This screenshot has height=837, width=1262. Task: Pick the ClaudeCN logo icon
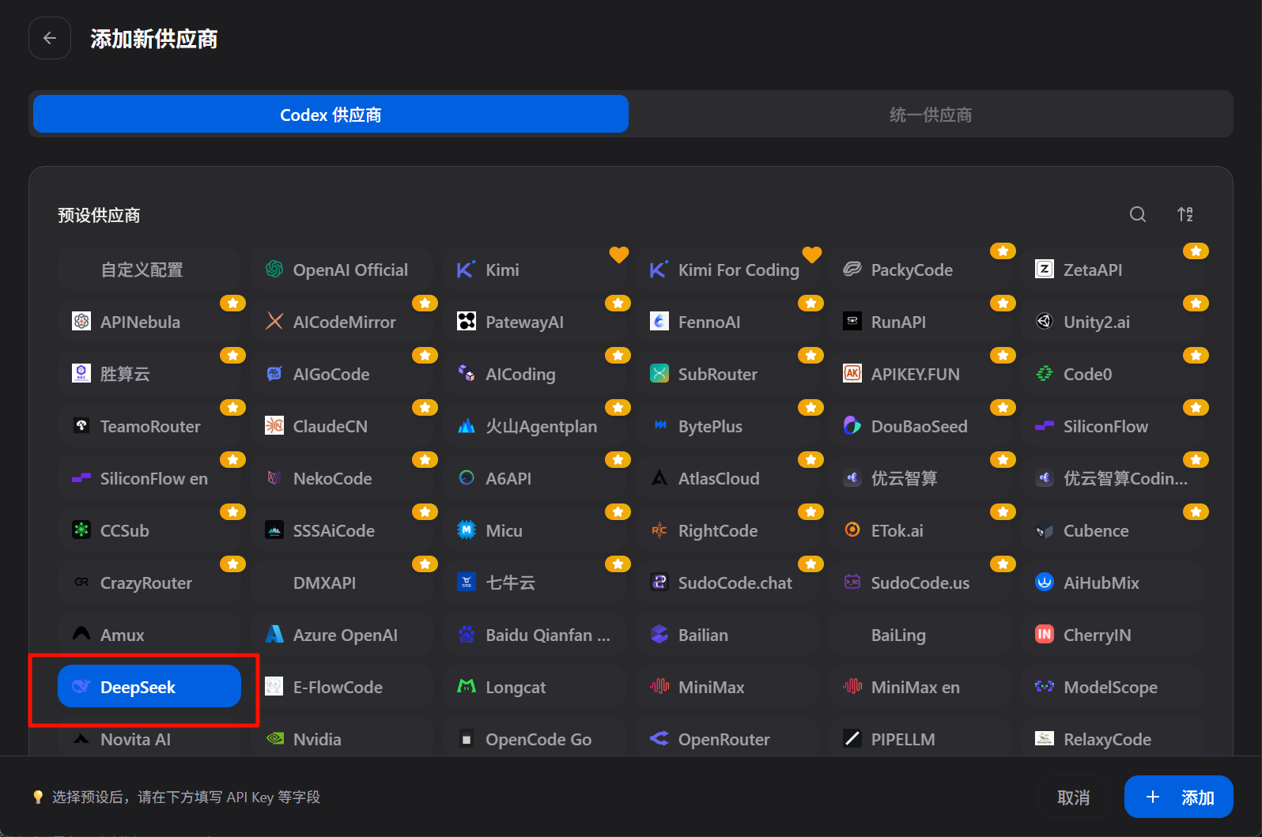tap(274, 426)
